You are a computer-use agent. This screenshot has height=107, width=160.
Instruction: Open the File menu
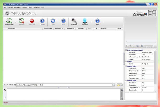5,8
